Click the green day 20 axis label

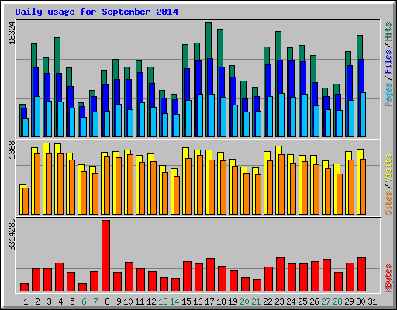(244, 301)
